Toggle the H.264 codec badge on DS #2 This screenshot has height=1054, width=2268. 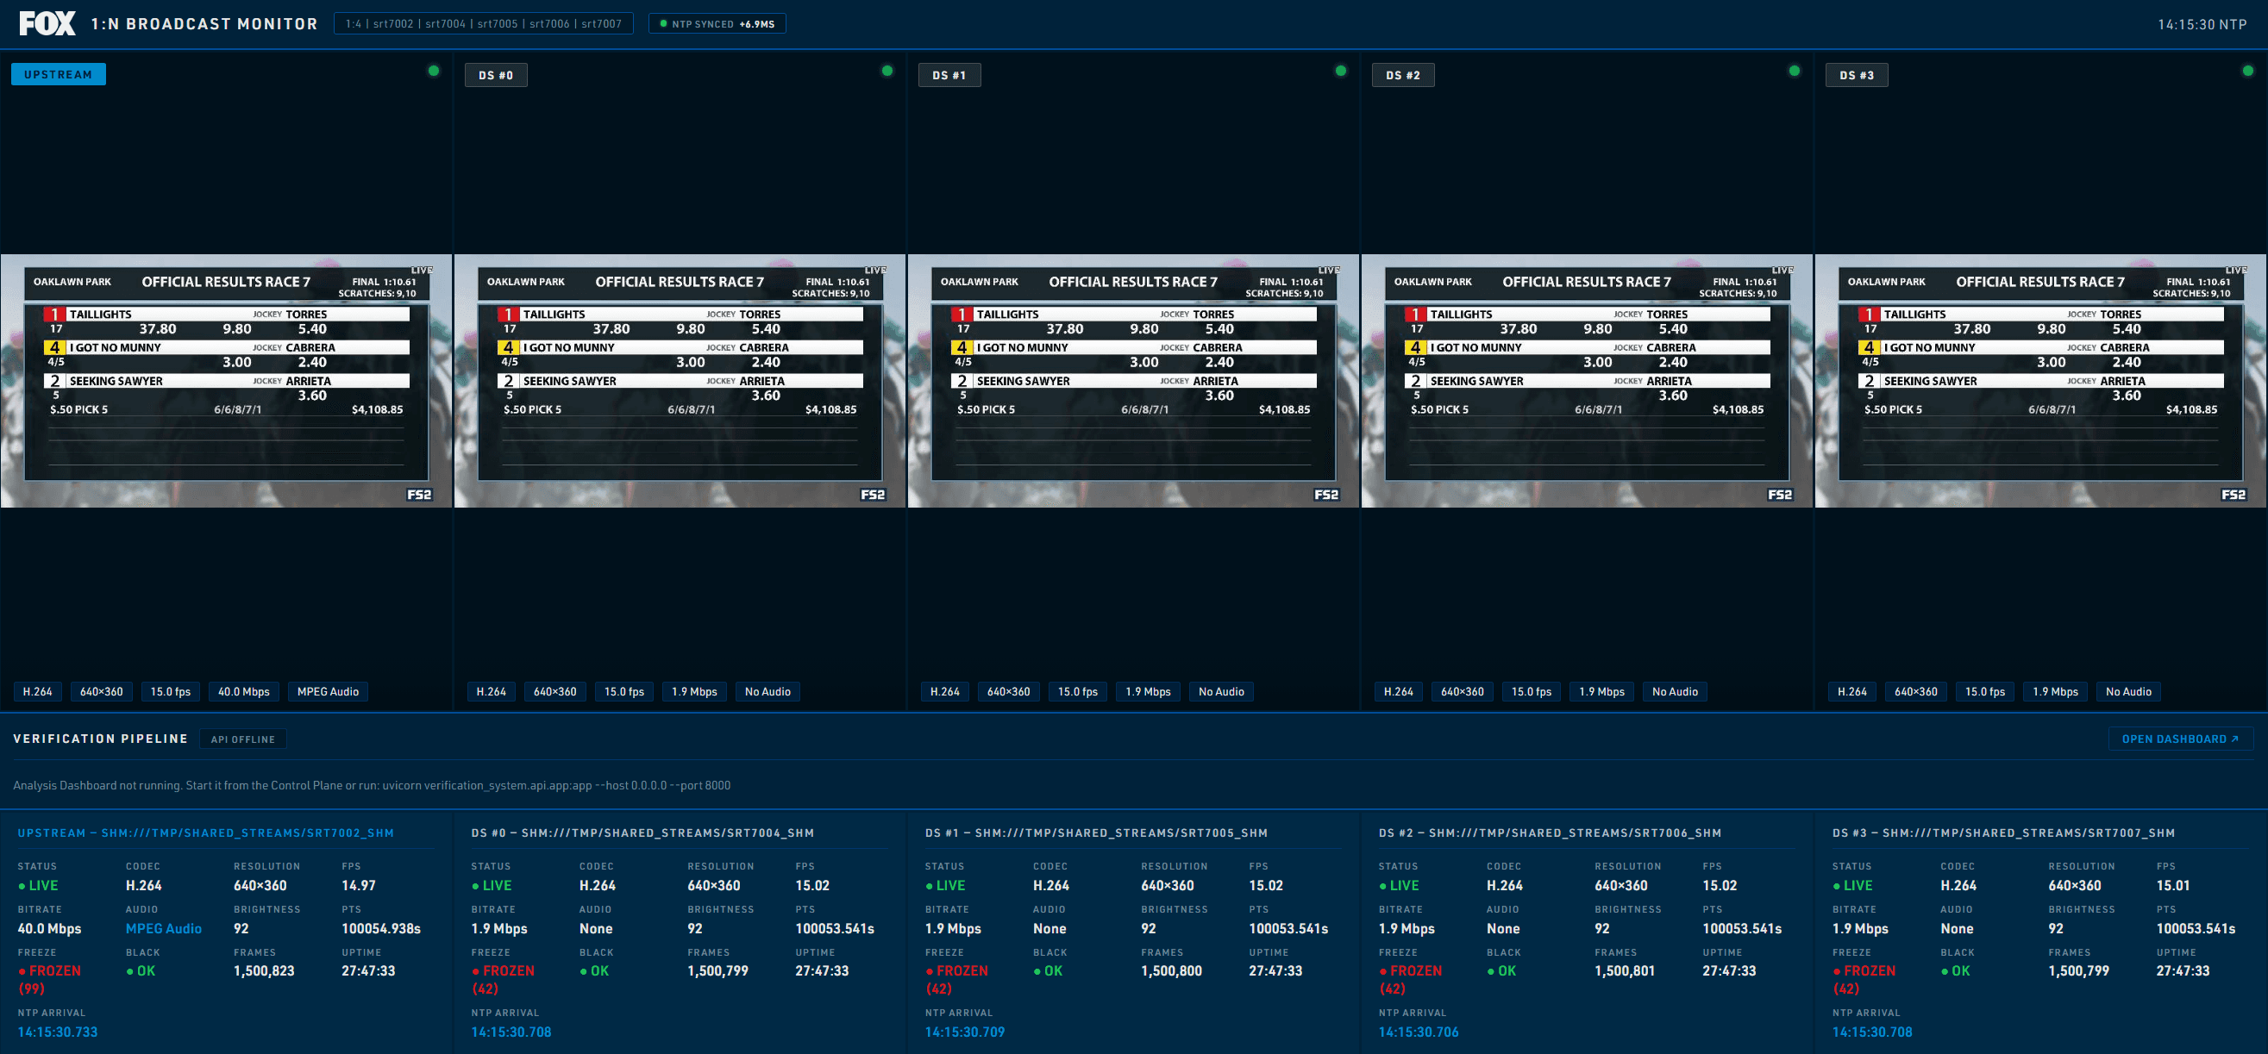[x=1398, y=691]
